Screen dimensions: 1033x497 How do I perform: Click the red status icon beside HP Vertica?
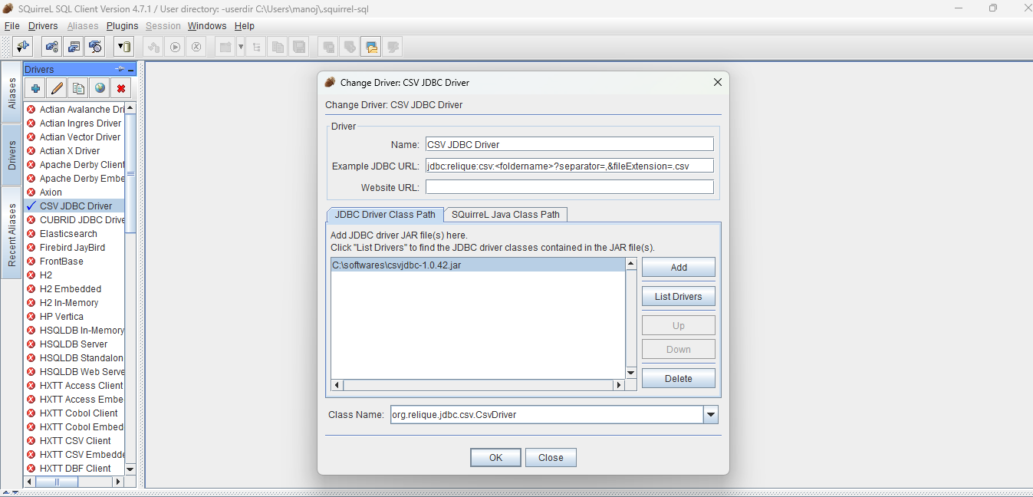pyautogui.click(x=31, y=316)
